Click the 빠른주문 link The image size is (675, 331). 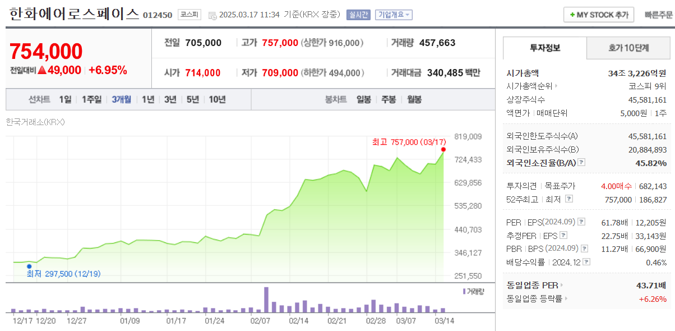click(659, 15)
